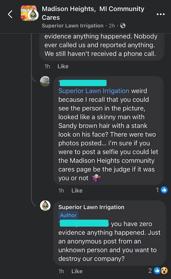
Task: Tap the Author badge label
Action: 68,215
